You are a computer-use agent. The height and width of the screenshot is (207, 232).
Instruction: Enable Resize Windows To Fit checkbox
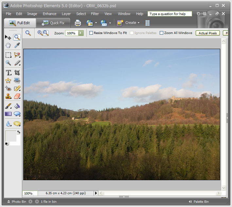[x=91, y=33]
